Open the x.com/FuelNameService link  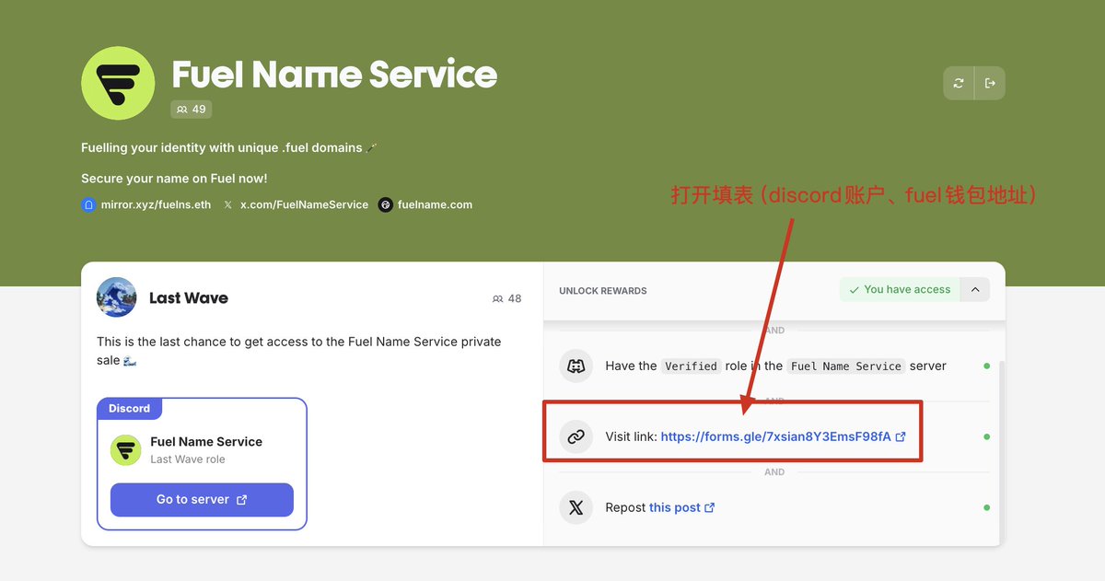(304, 204)
